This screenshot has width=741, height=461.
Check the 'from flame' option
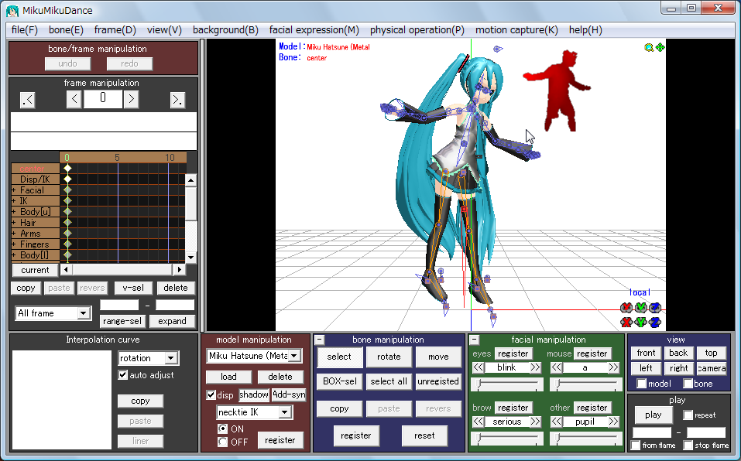pos(636,446)
